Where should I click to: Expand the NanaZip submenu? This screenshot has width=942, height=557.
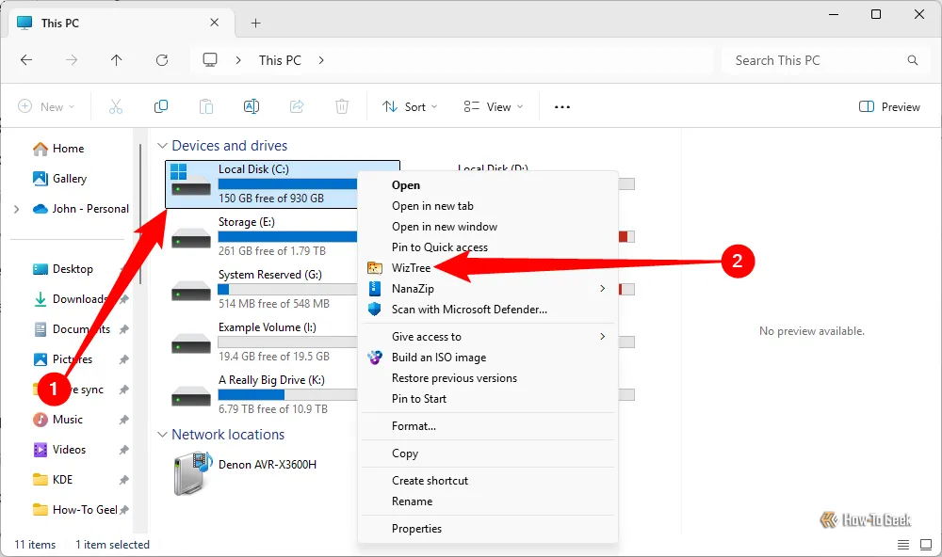[x=602, y=288]
